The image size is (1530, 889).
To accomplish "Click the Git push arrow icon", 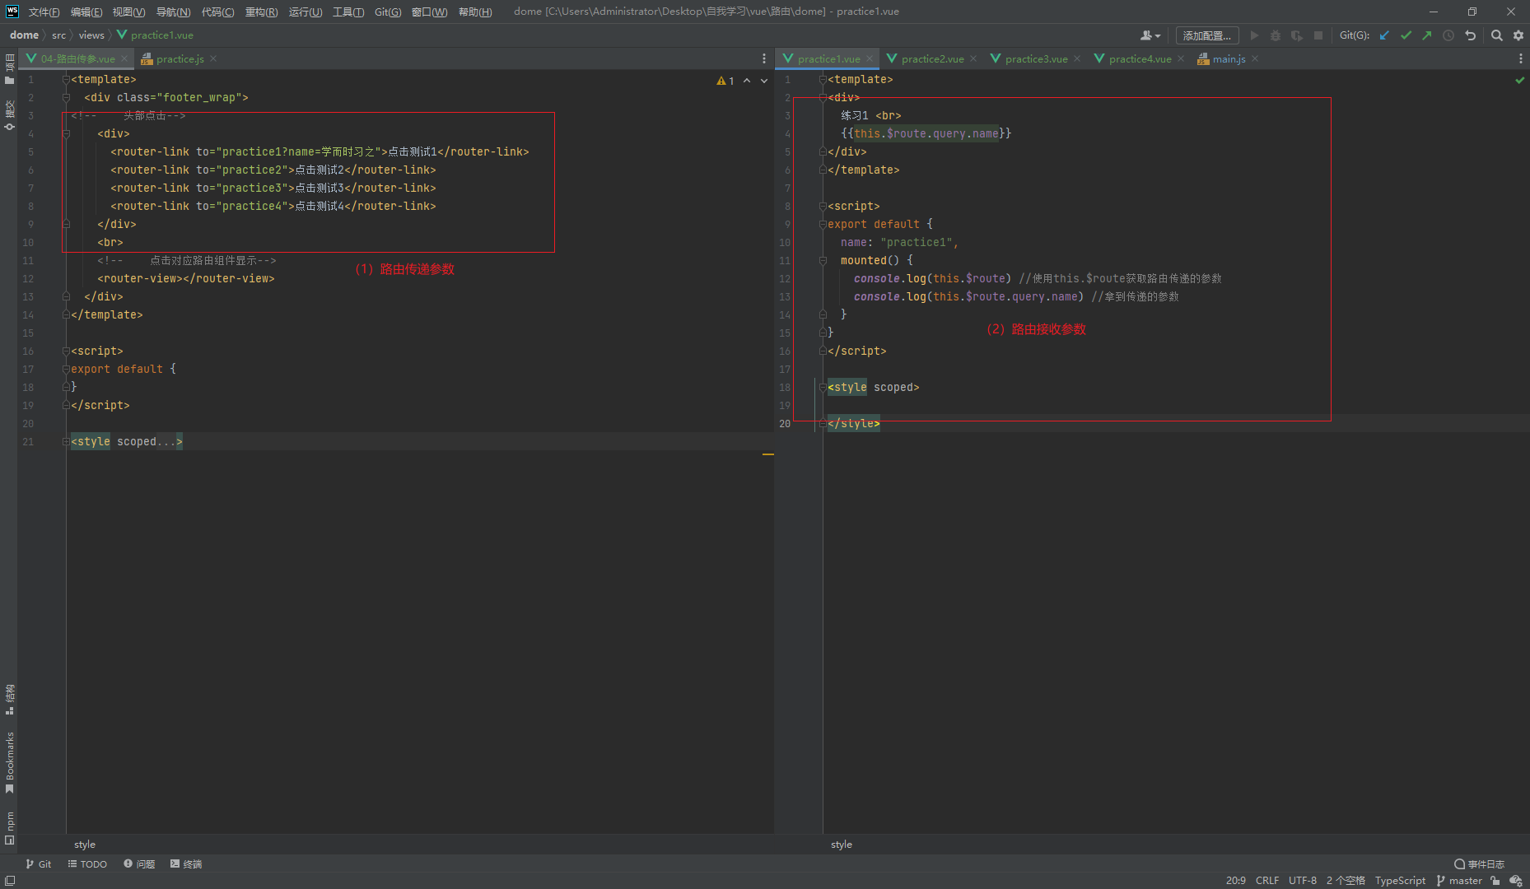I will point(1426,35).
